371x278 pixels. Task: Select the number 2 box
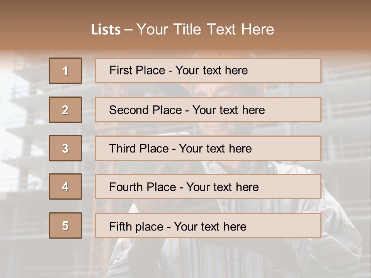point(65,110)
